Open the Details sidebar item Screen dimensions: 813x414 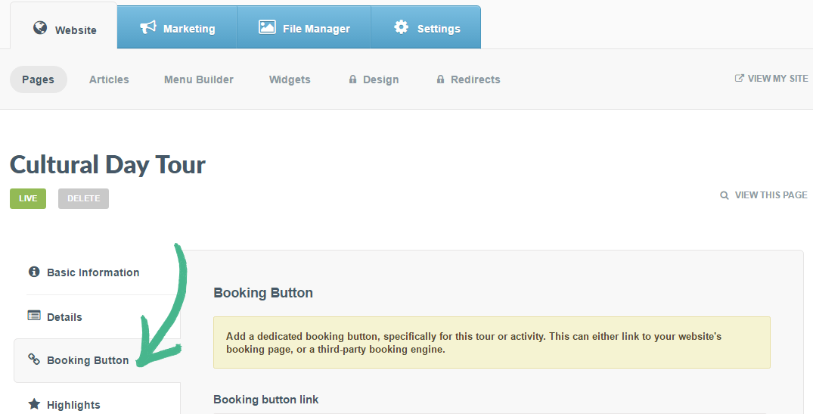click(64, 317)
